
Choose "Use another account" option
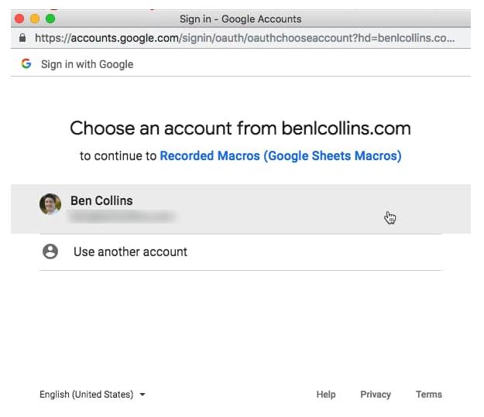130,251
